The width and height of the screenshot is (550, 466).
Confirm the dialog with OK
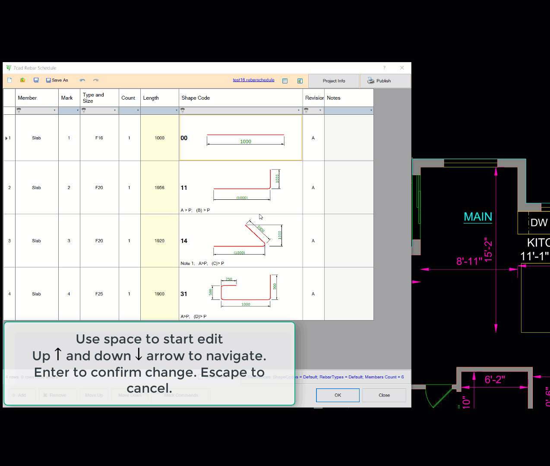pos(338,395)
